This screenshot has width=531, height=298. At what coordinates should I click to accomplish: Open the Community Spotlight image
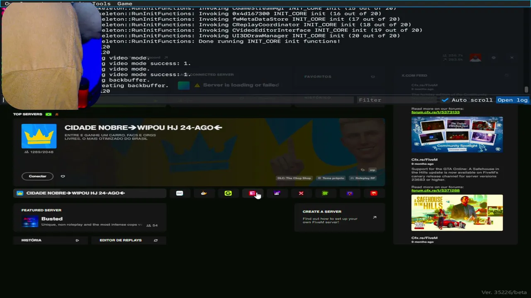(x=457, y=135)
